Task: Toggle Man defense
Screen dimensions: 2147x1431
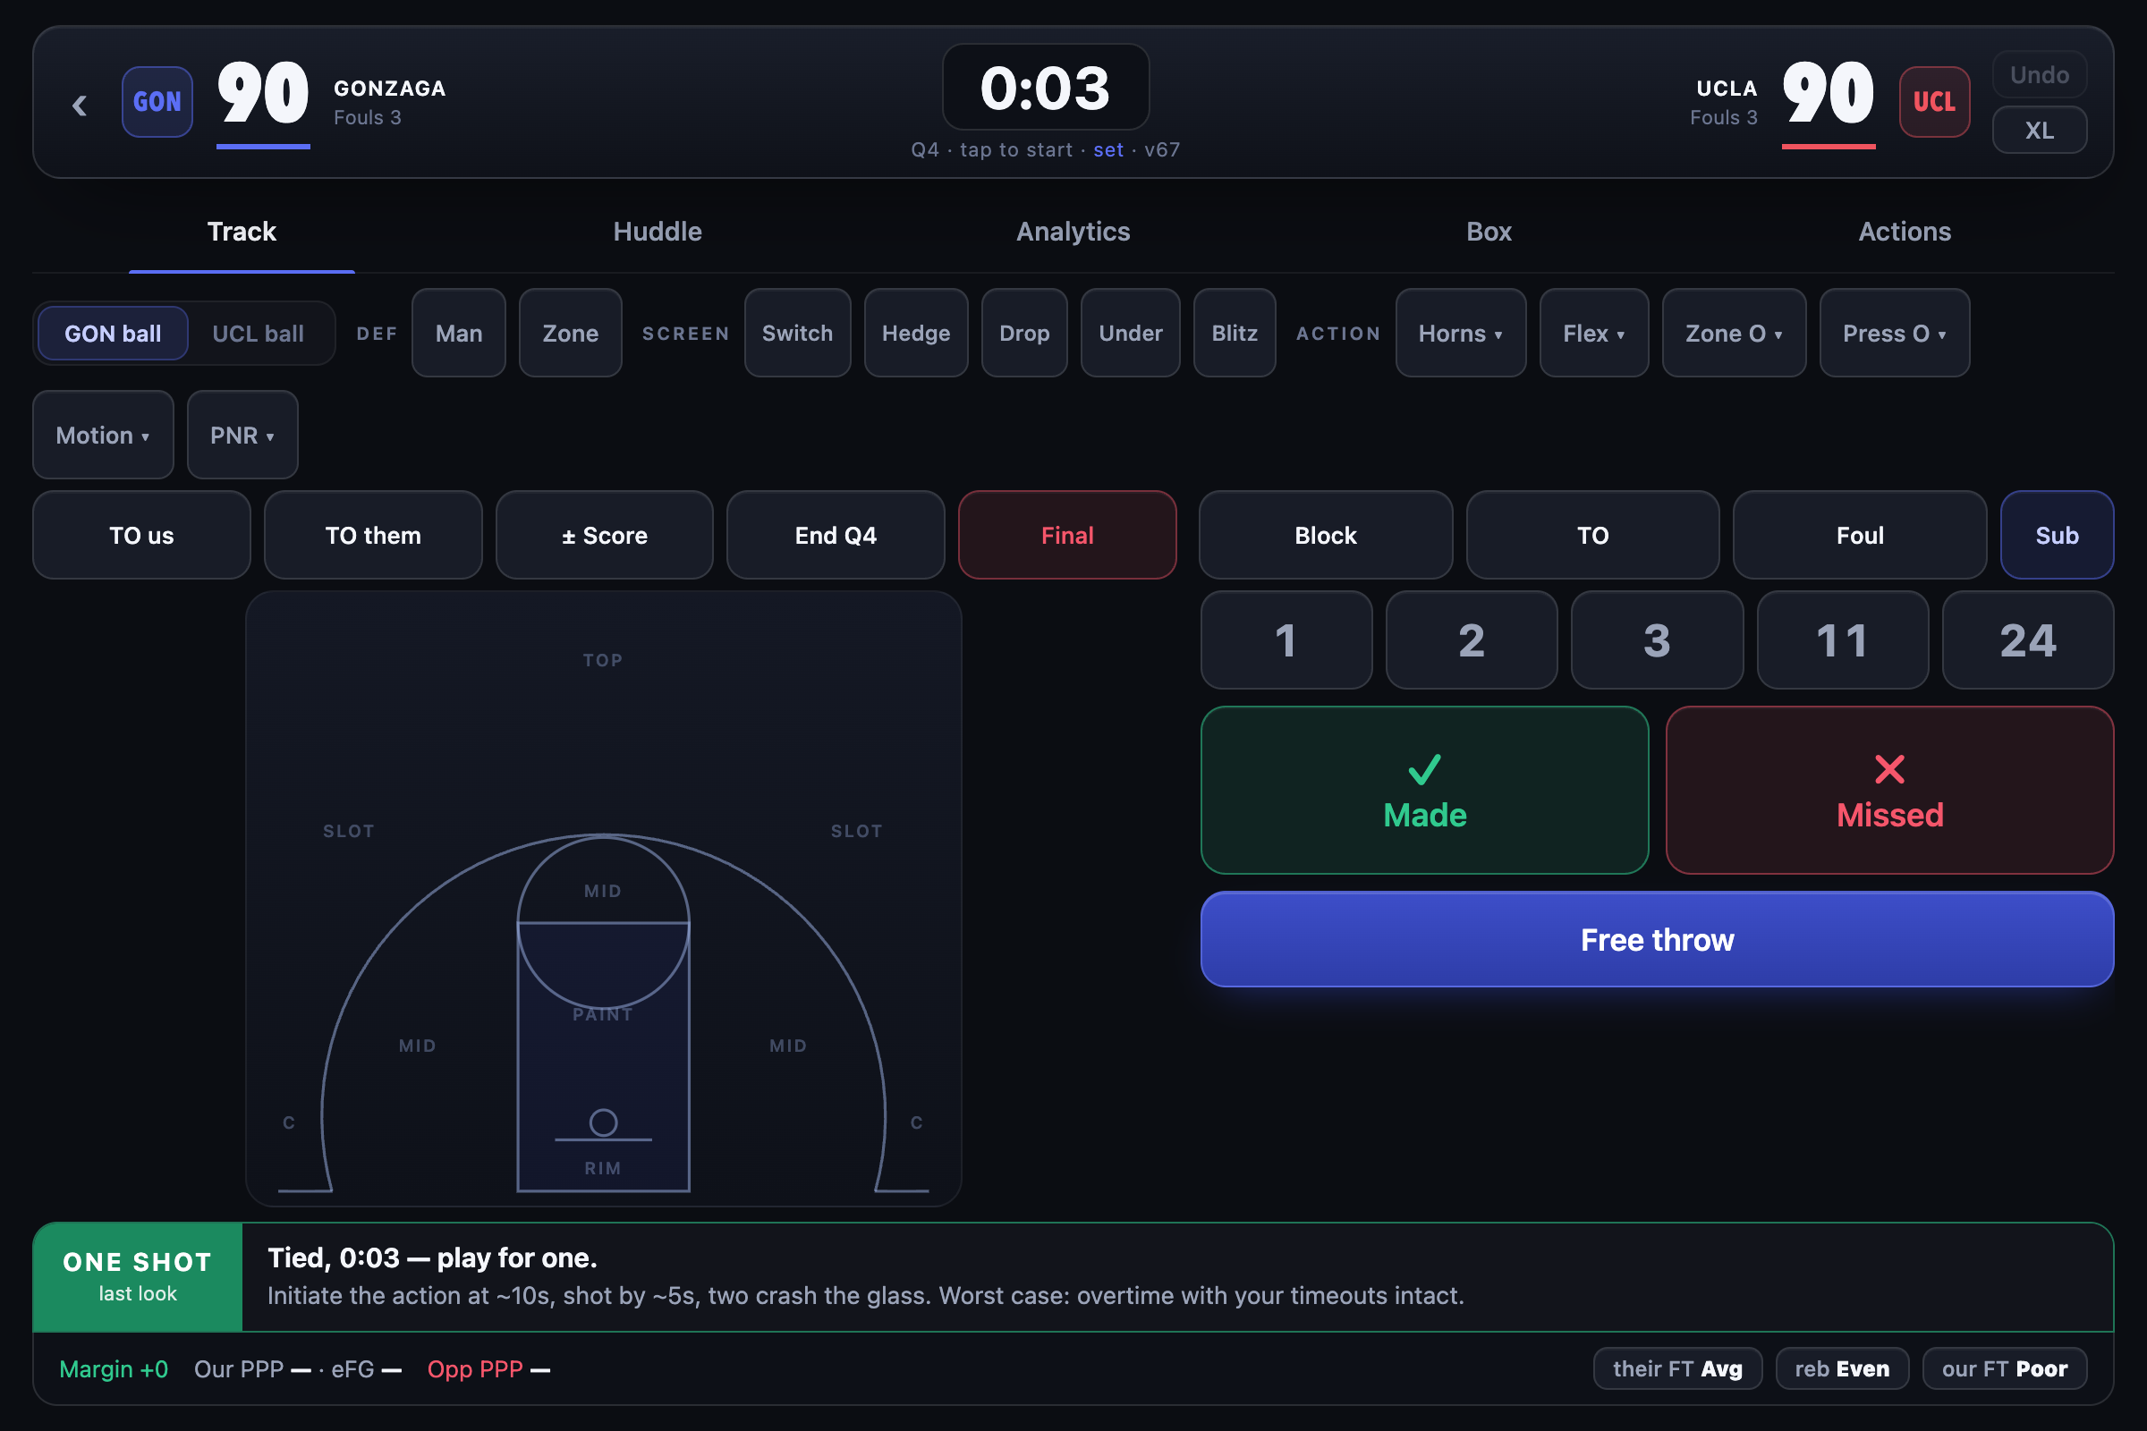Action: pos(459,333)
